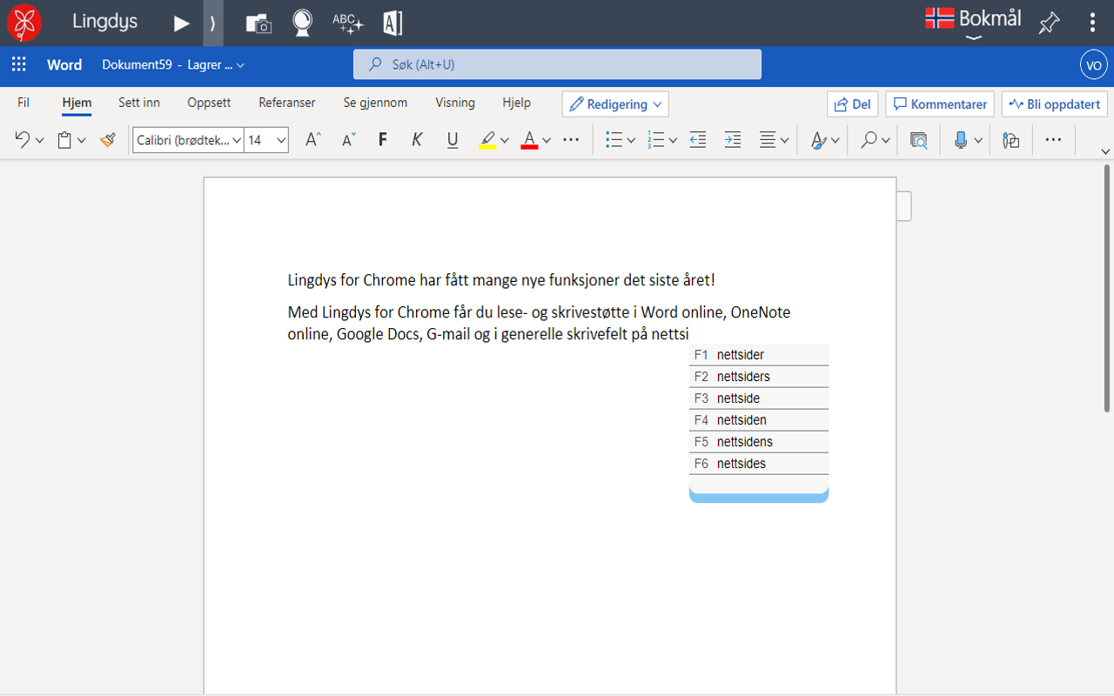Viewport: 1114px width, 696px height.
Task: Open the Hjelp tab
Action: (516, 103)
